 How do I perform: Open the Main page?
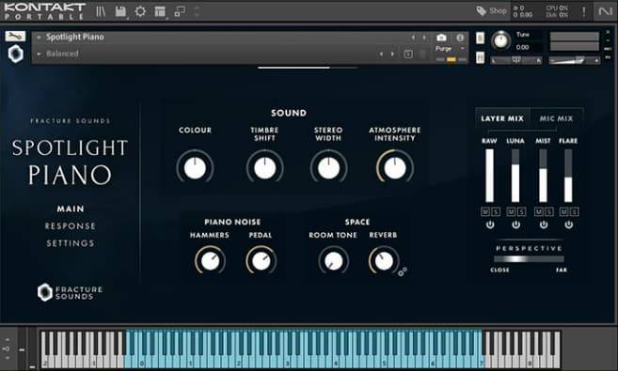coord(71,209)
